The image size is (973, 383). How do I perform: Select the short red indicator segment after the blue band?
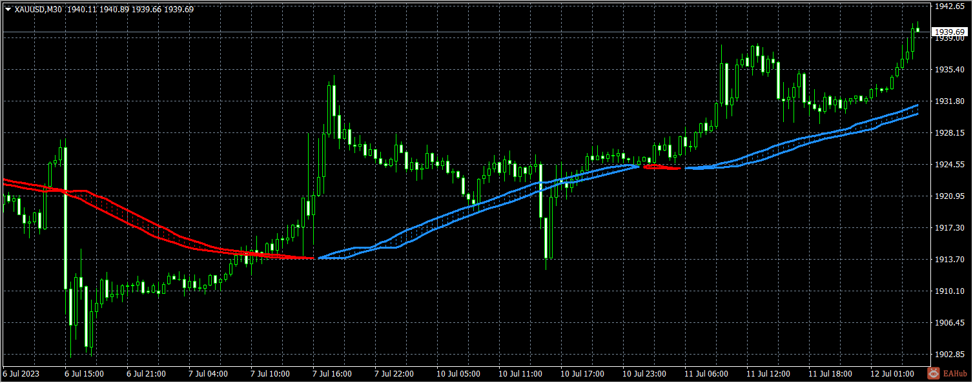pos(662,167)
